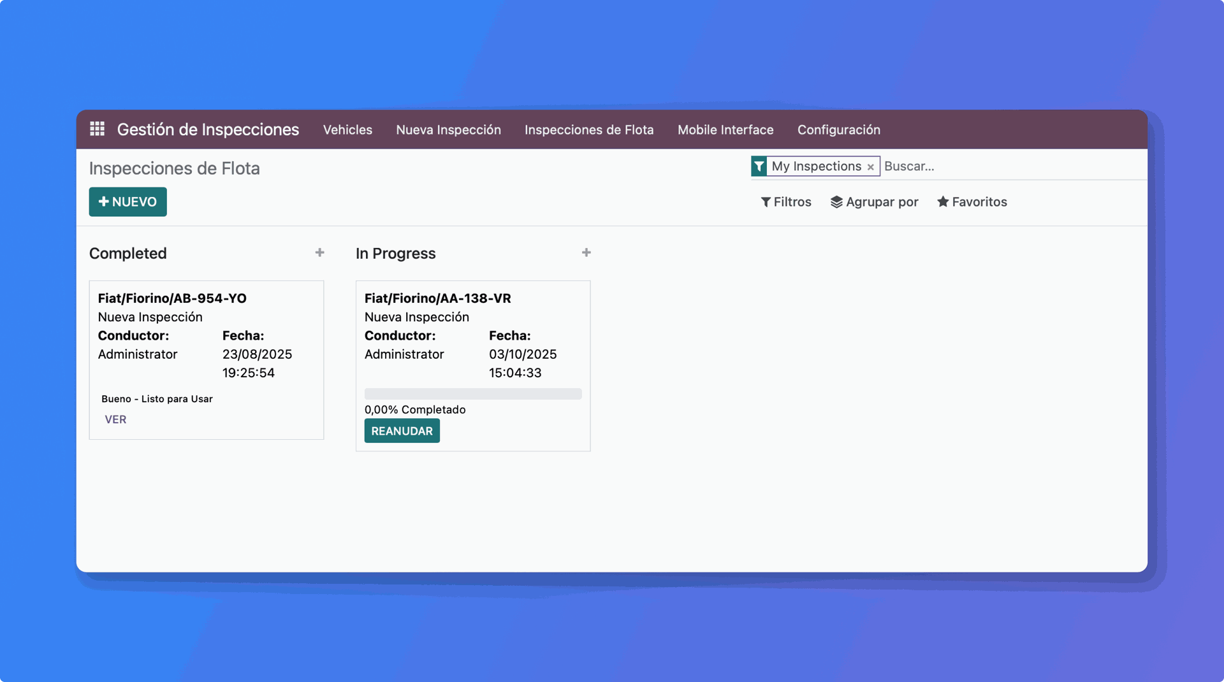Click the plus icon in Completed column
This screenshot has width=1224, height=682.
[319, 253]
